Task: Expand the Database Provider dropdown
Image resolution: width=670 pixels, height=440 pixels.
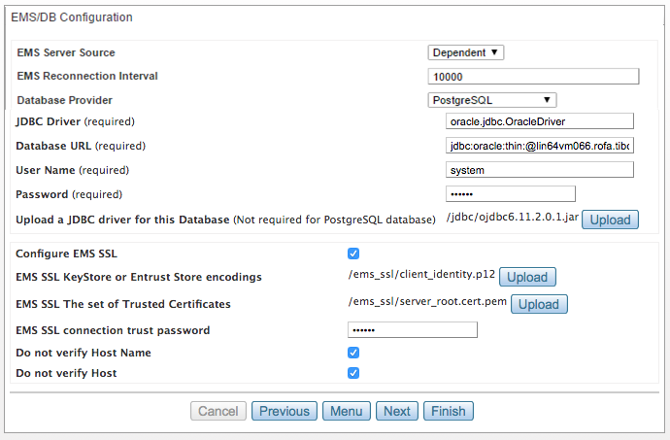Action: 492,99
